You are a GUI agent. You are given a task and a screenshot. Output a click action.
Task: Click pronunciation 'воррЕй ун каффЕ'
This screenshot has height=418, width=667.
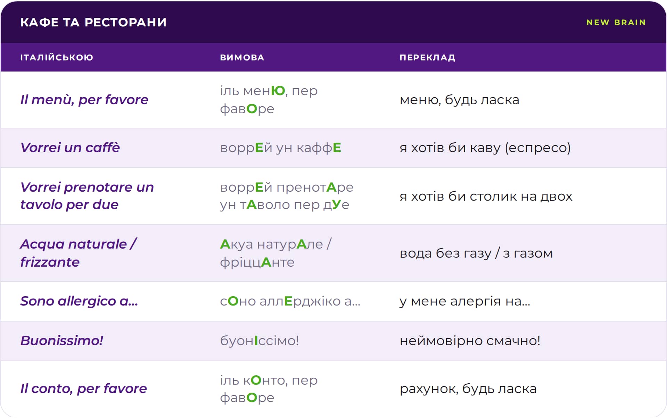click(281, 148)
